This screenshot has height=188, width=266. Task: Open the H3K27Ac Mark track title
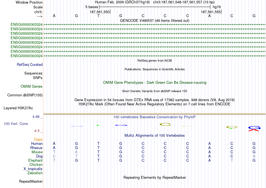click(x=155, y=104)
